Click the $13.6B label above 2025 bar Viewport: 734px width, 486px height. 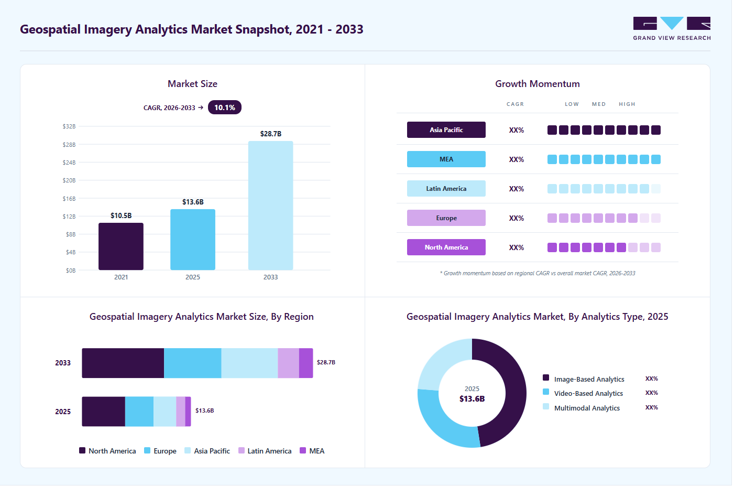193,202
